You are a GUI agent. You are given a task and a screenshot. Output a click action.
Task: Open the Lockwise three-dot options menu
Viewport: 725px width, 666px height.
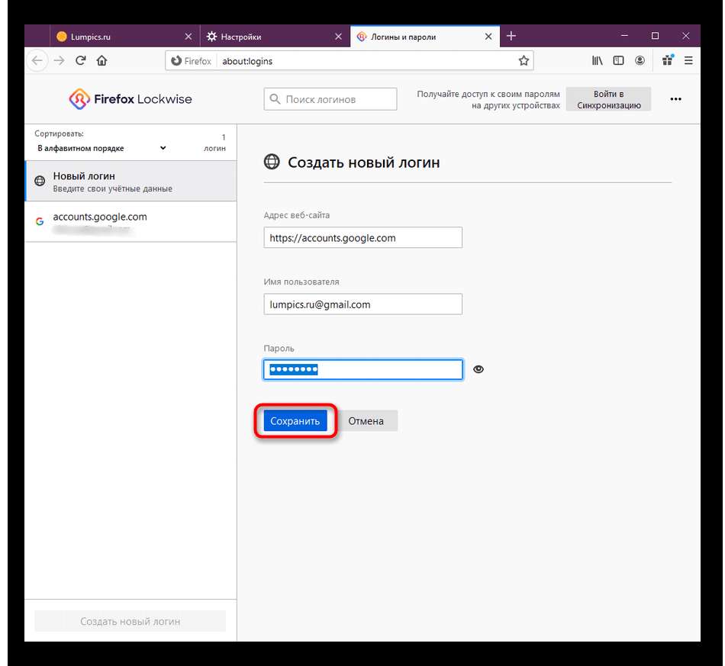coord(675,99)
